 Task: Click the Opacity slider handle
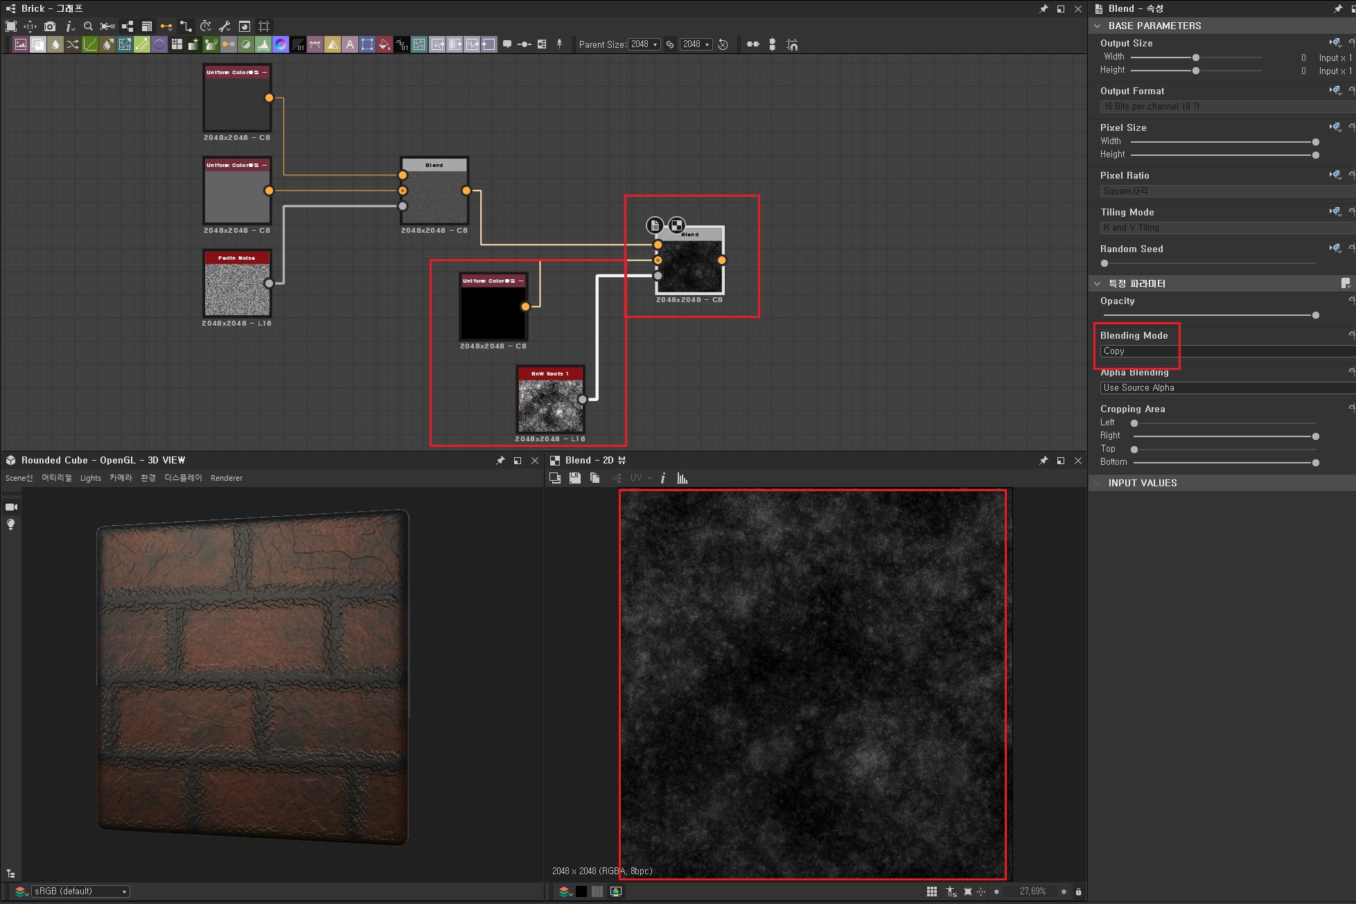coord(1315,315)
